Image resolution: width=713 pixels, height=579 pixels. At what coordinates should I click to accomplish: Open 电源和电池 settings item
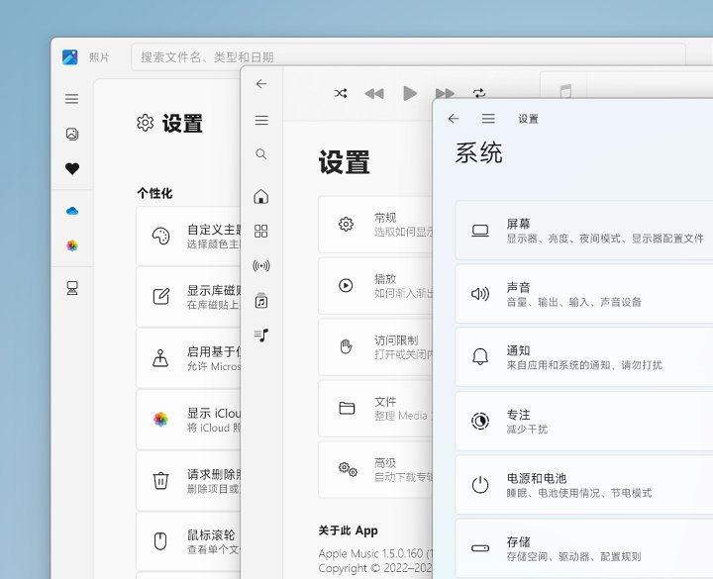pyautogui.click(x=584, y=485)
